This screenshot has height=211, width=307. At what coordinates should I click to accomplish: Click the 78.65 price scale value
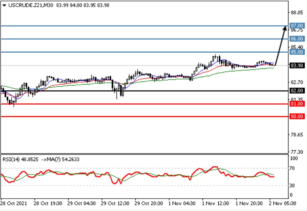pyautogui.click(x=297, y=135)
